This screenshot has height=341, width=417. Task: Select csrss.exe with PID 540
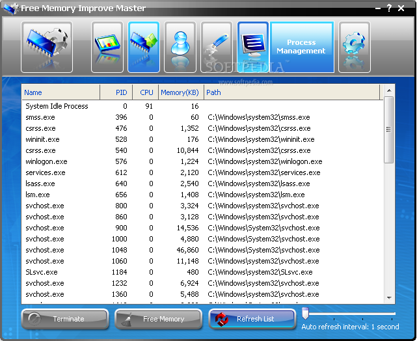click(x=203, y=150)
